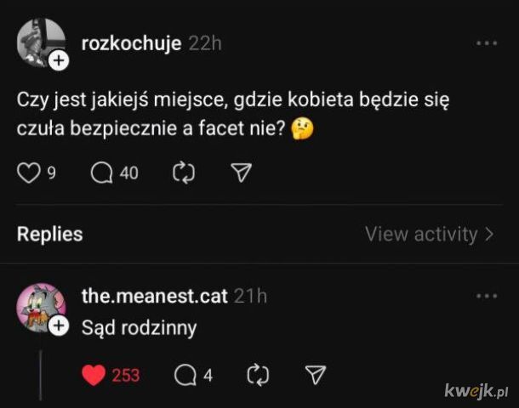This screenshot has width=519, height=408.
Task: Click the.meanest.cat cat avatar
Action: click(39, 306)
